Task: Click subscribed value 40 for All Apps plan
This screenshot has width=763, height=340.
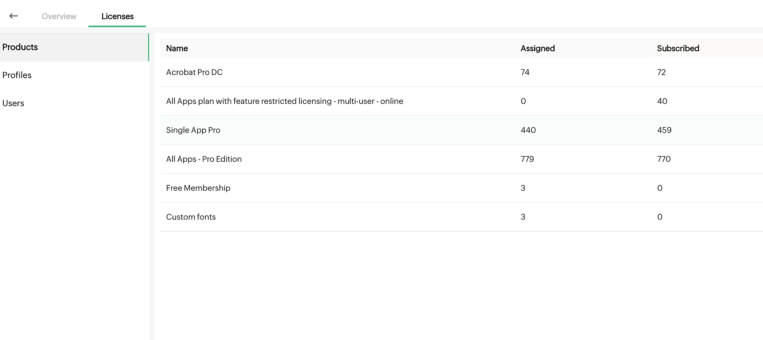Action: (x=662, y=101)
